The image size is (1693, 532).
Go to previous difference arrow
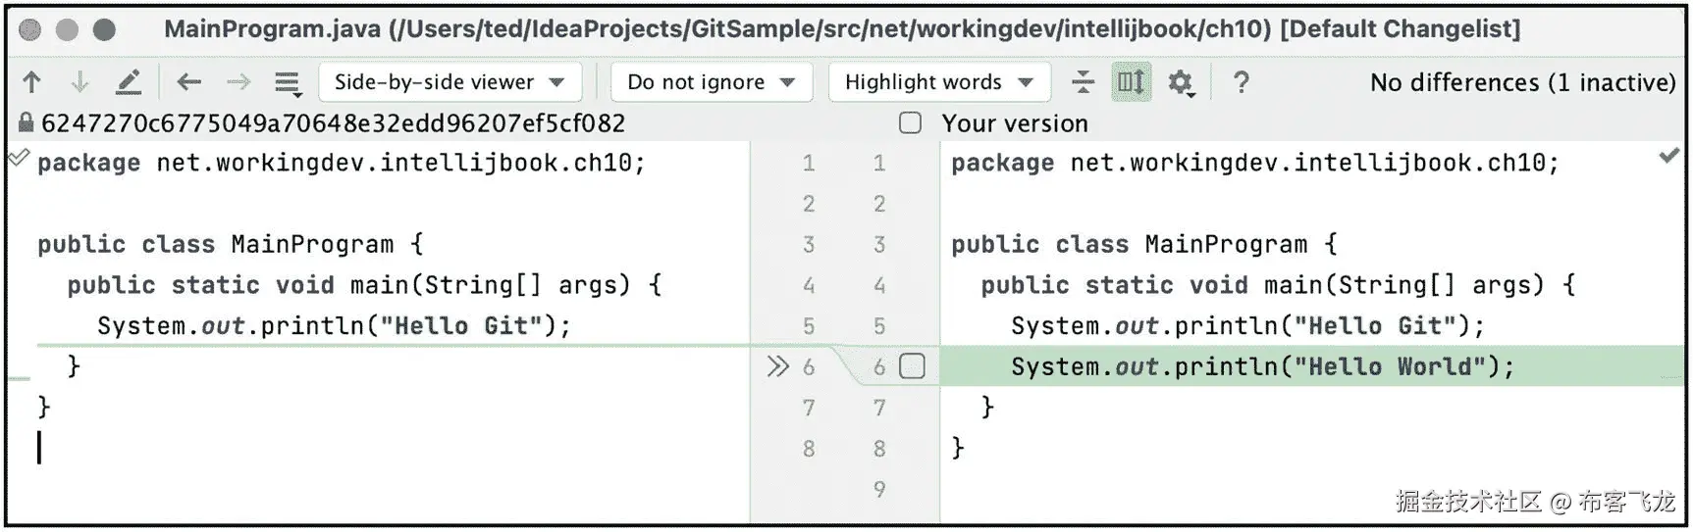point(31,82)
